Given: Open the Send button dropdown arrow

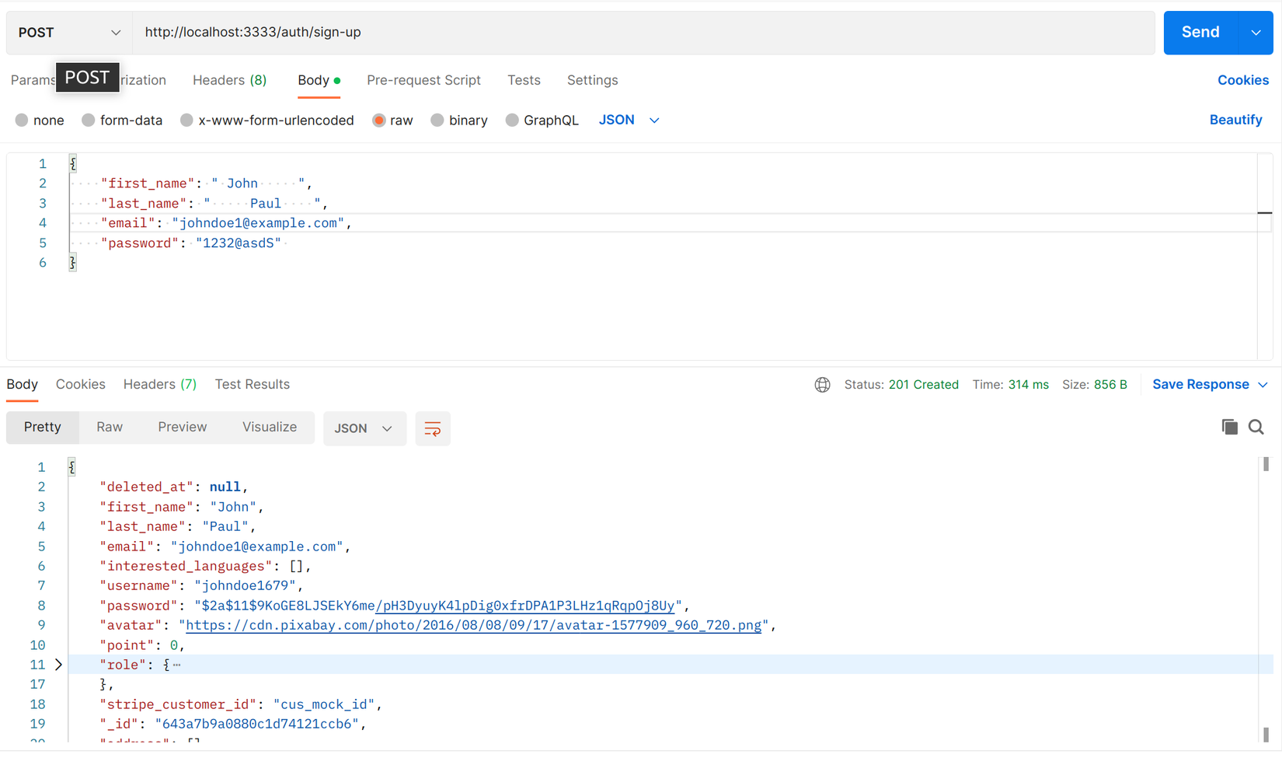Looking at the screenshot, I should [x=1256, y=33].
